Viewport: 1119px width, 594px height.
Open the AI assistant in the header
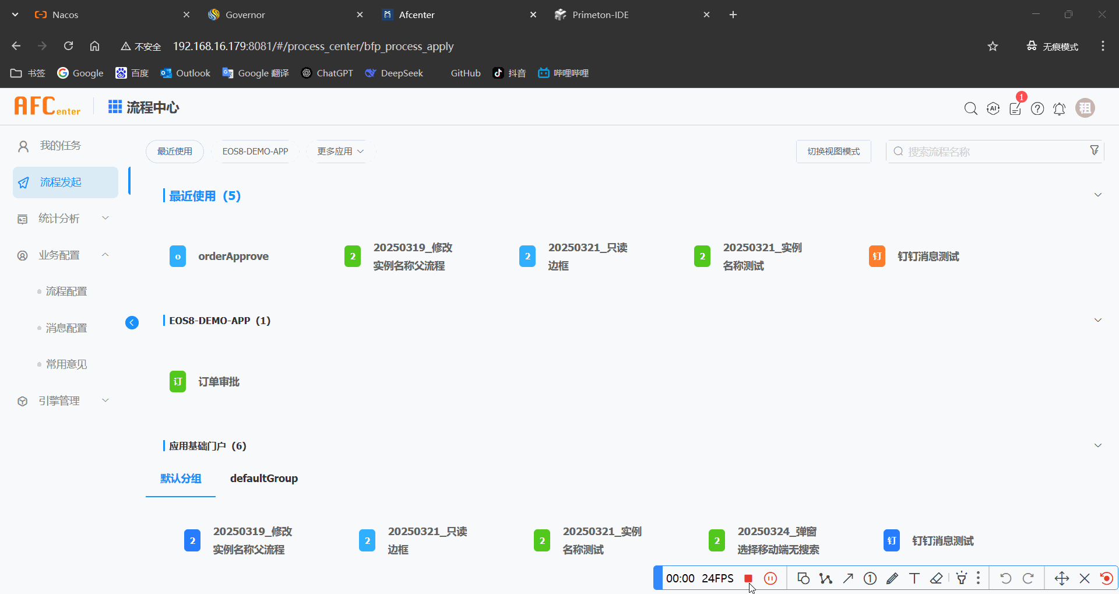pyautogui.click(x=993, y=108)
